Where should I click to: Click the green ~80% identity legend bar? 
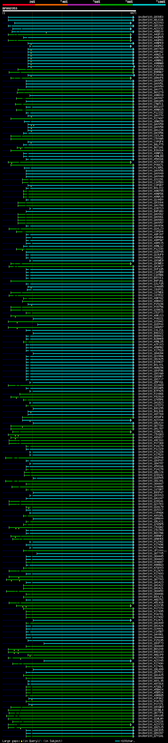[117, 5]
